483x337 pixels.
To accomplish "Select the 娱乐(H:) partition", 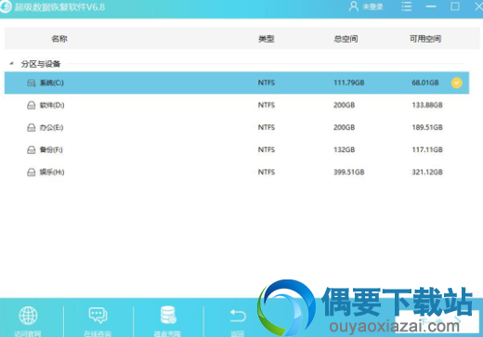I will [237, 172].
